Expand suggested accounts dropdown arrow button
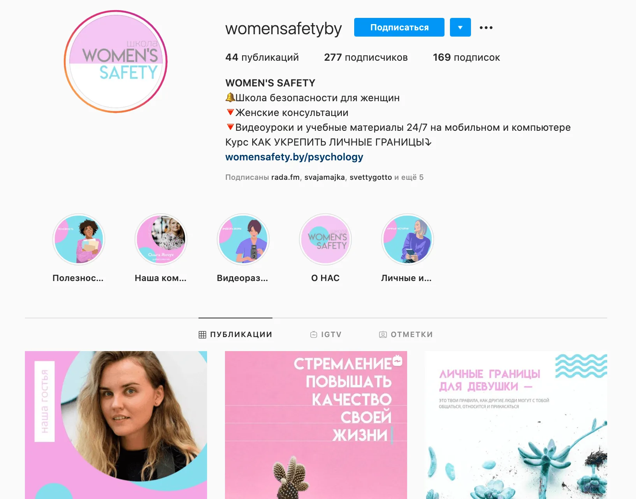This screenshot has height=499, width=636. click(x=460, y=27)
